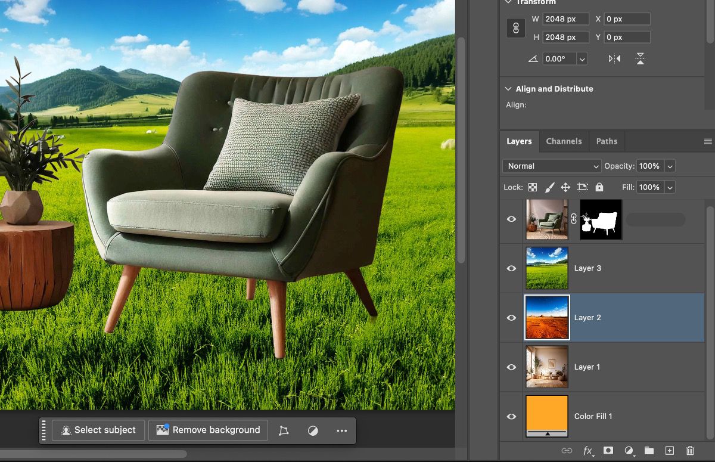Image resolution: width=715 pixels, height=462 pixels.
Task: Select the Layer 3 name
Action: tap(587, 268)
